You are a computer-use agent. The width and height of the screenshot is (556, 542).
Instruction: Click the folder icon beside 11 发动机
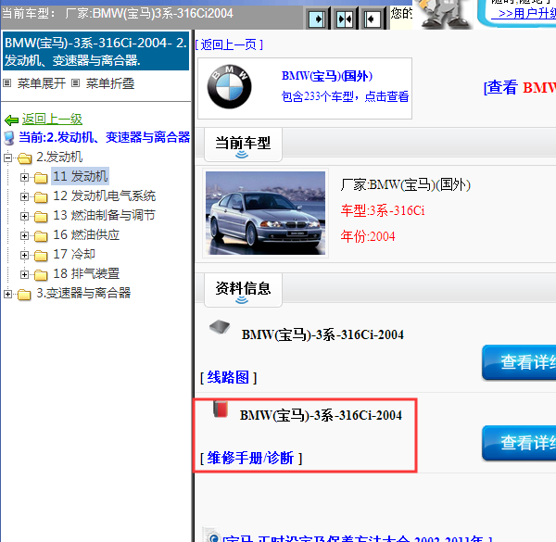pos(41,177)
